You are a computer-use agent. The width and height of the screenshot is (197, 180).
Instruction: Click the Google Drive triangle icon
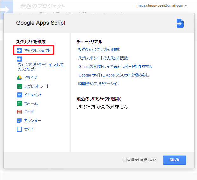click(x=19, y=78)
